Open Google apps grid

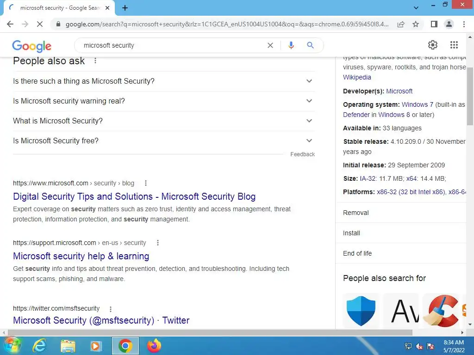coord(454,45)
